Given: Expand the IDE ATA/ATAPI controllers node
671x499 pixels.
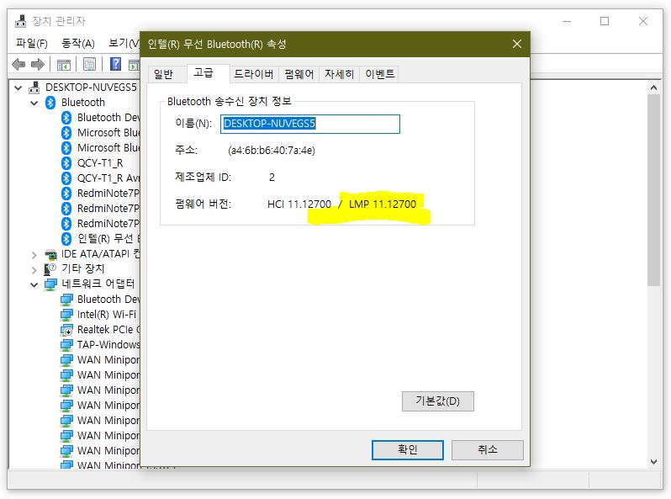Looking at the screenshot, I should [x=34, y=255].
